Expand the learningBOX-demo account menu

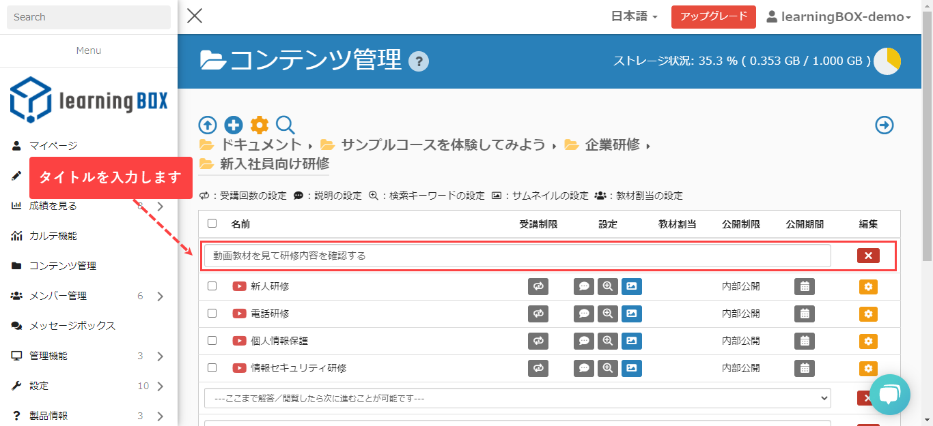839,17
